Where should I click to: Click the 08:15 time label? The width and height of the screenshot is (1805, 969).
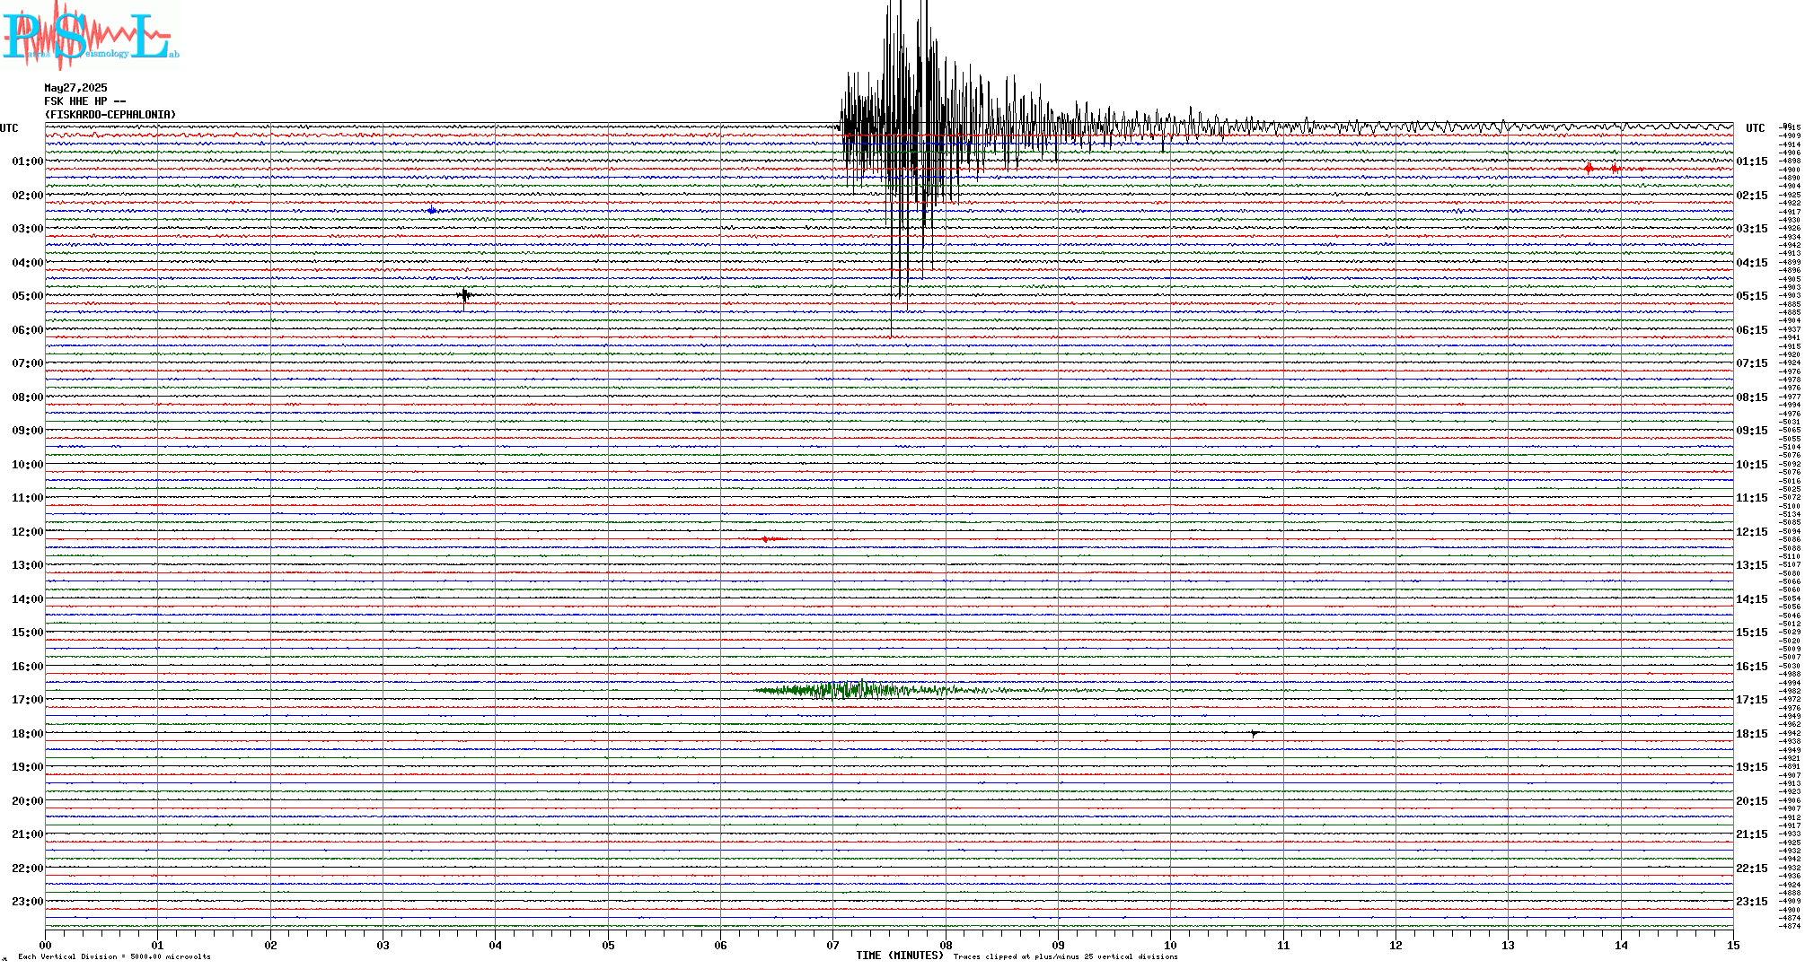[x=1752, y=397]
